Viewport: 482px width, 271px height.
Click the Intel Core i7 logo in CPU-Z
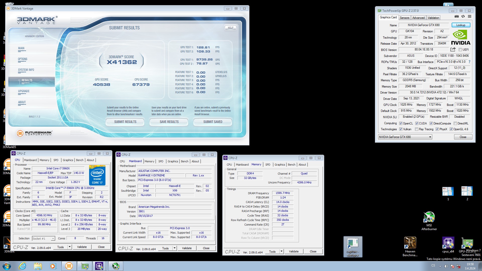(97, 175)
